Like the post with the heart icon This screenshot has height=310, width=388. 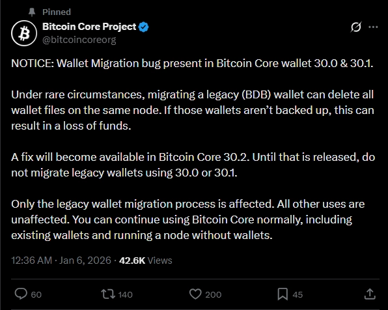(195, 294)
